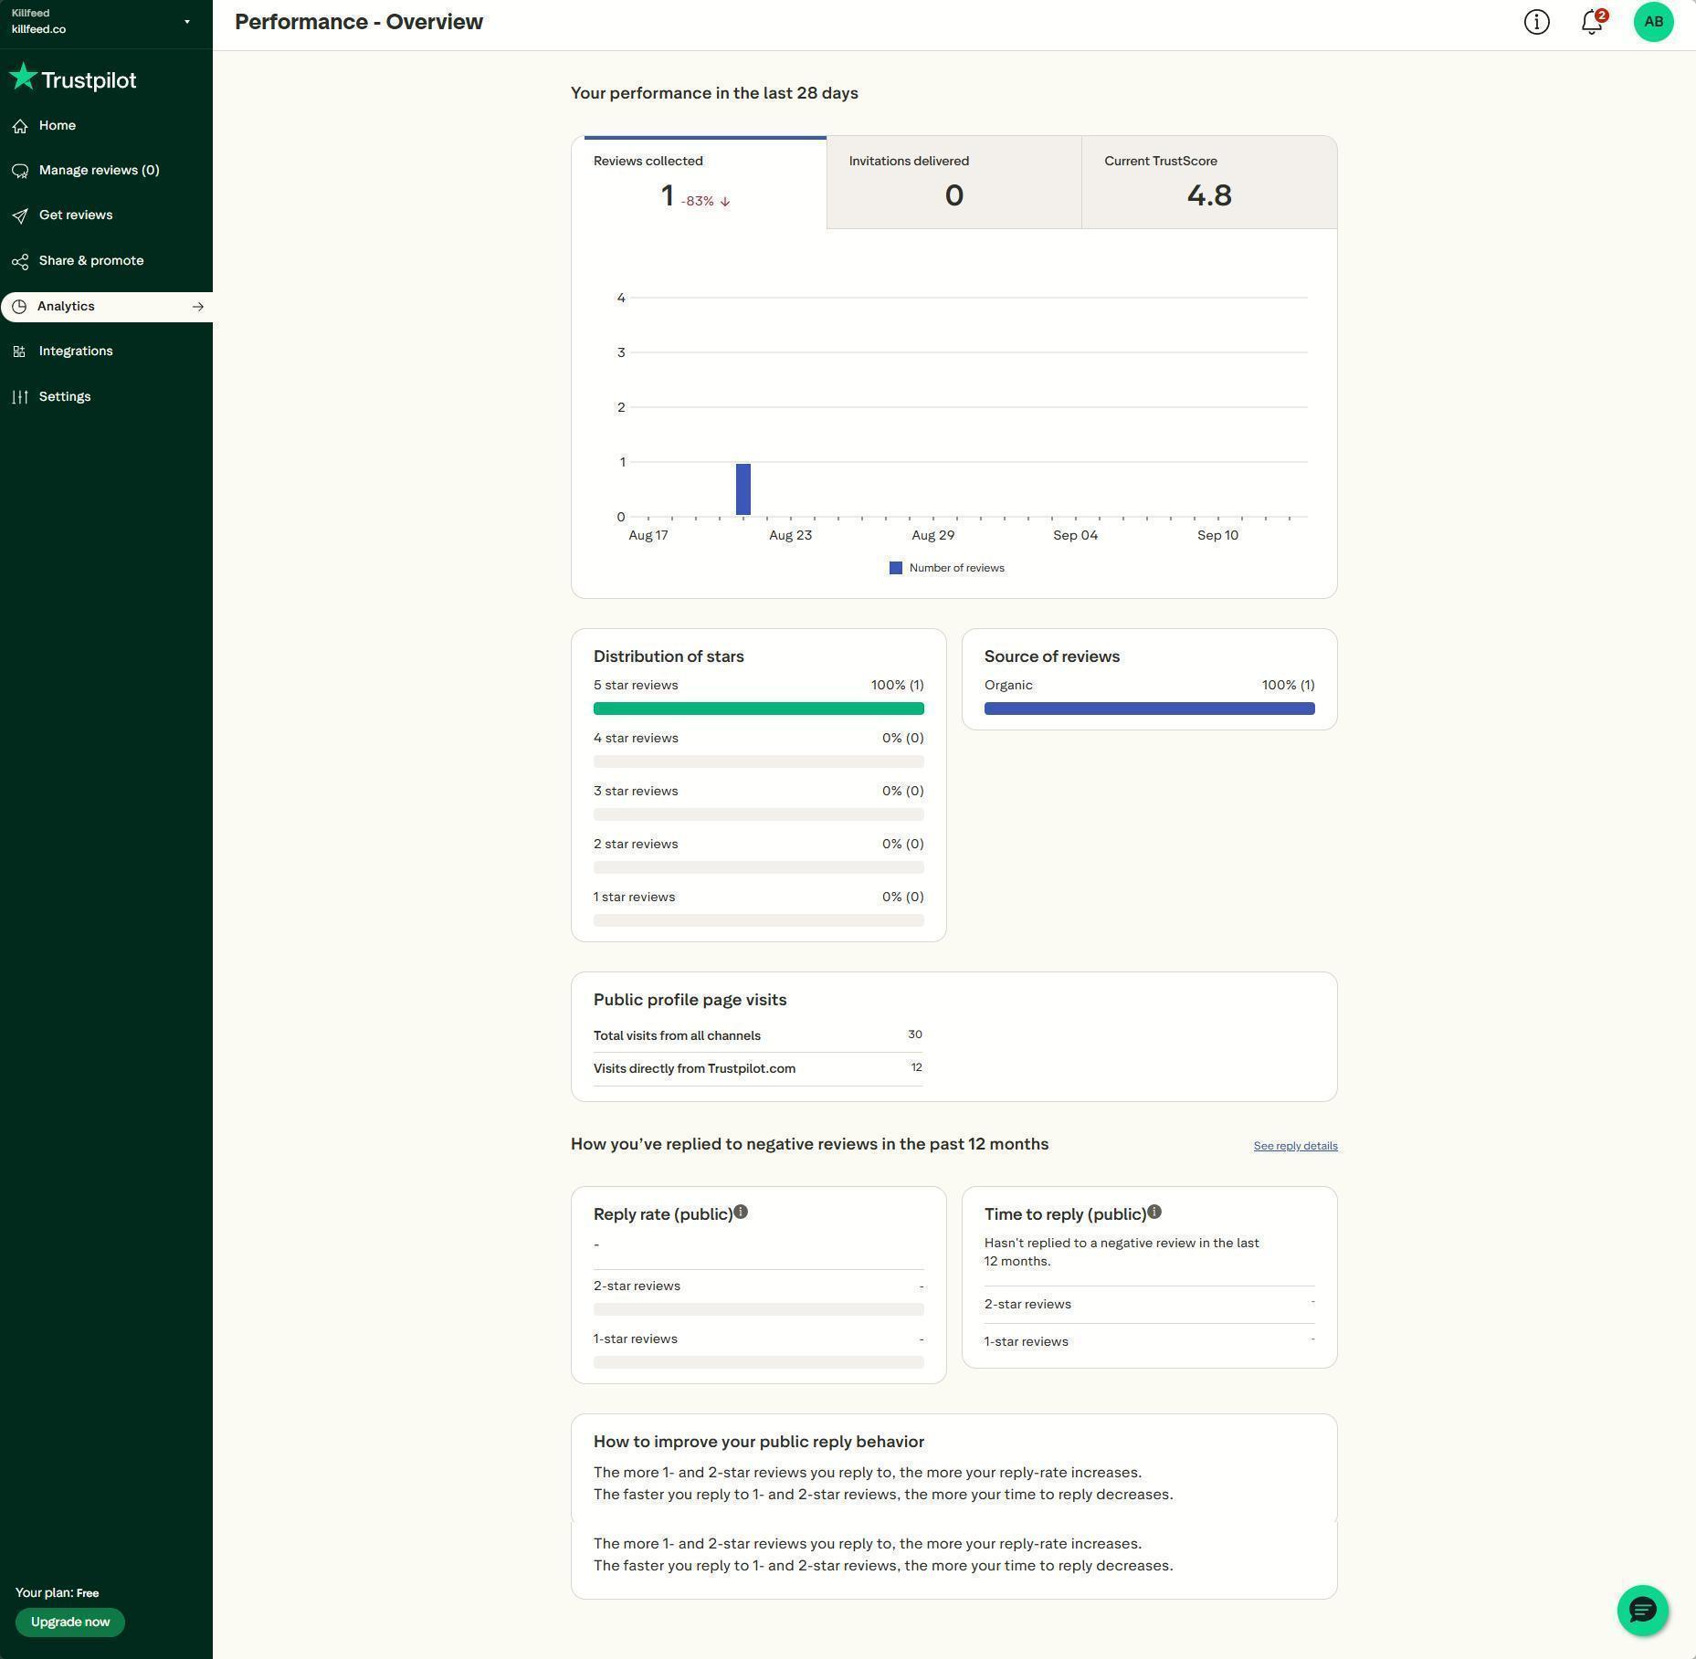Image resolution: width=1696 pixels, height=1659 pixels.
Task: Follow the See reply details link
Action: [x=1295, y=1146]
